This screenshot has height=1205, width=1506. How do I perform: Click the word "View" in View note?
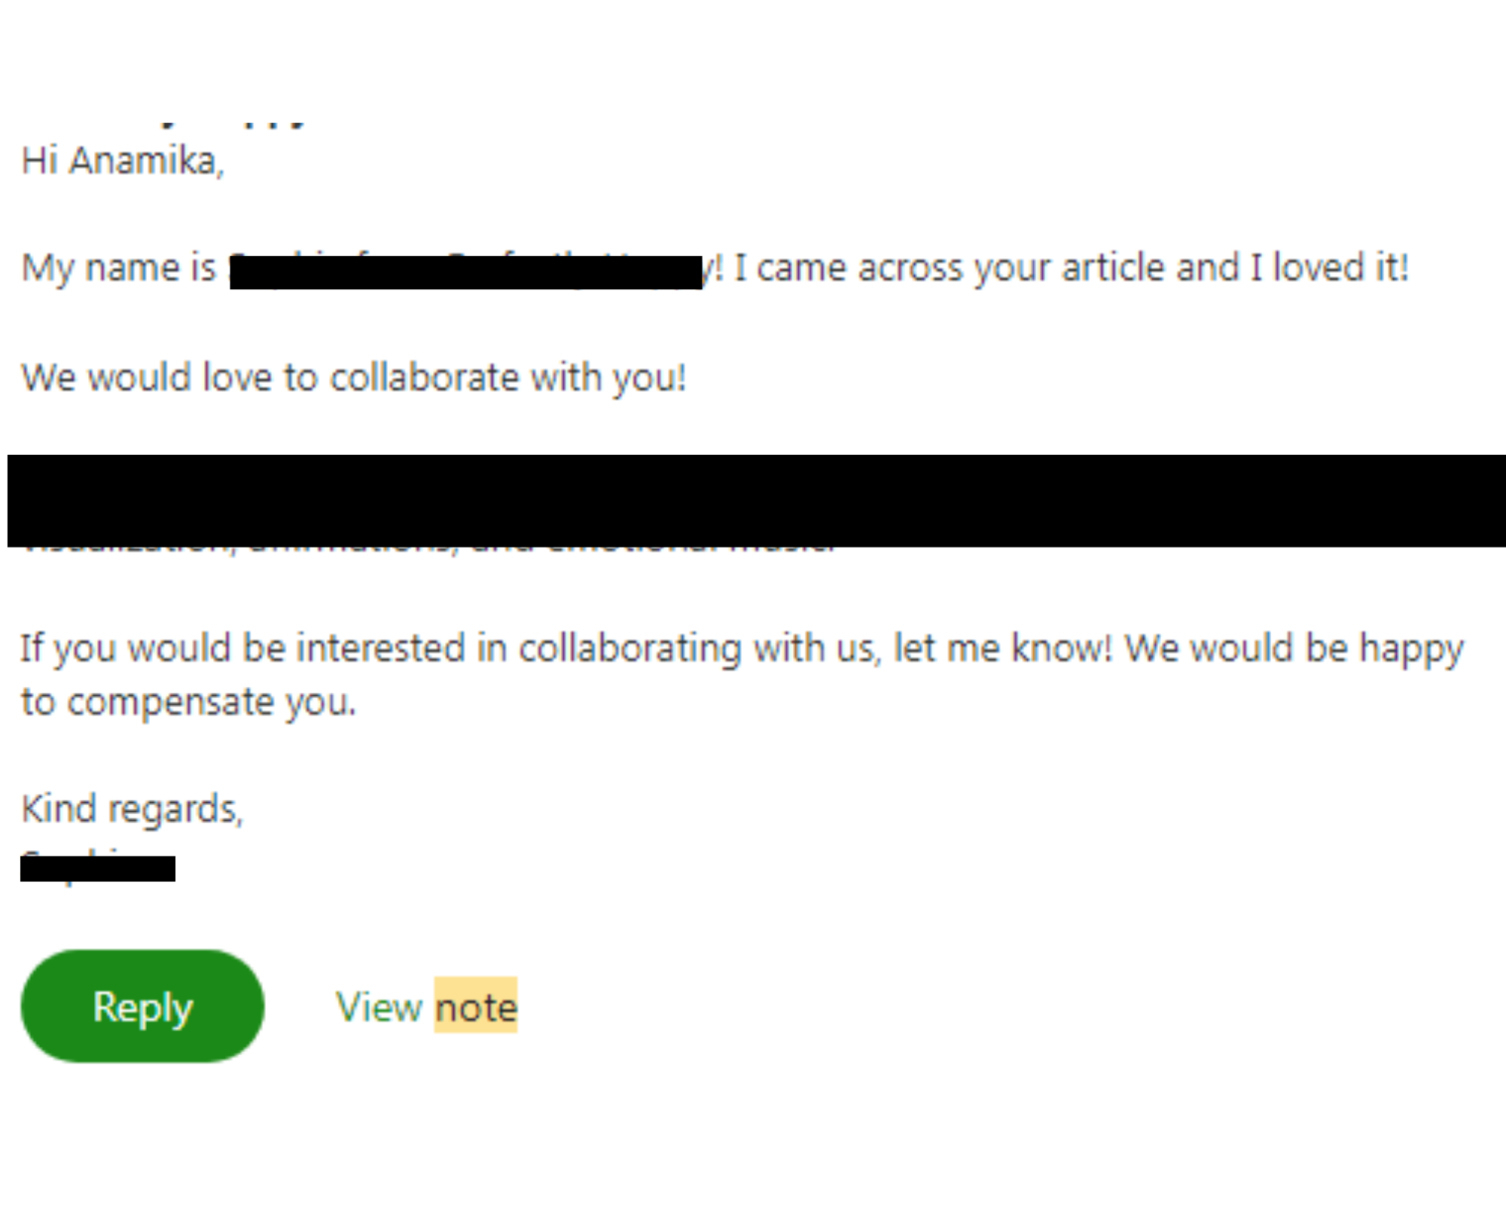(379, 1007)
